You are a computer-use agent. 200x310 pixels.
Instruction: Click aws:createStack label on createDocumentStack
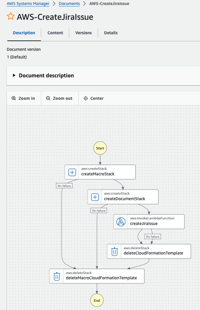(x=117, y=193)
